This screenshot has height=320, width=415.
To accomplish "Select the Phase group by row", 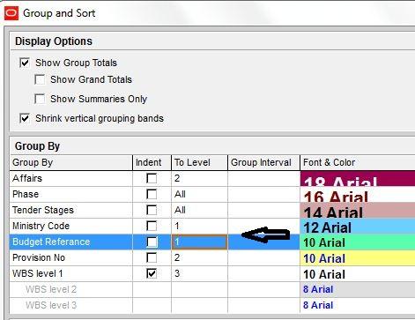I will [71, 194].
